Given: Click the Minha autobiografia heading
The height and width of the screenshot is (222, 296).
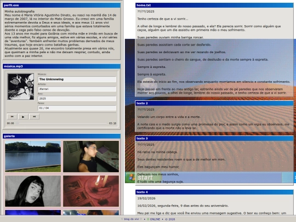Looking at the screenshot, I should pos(19,12).
